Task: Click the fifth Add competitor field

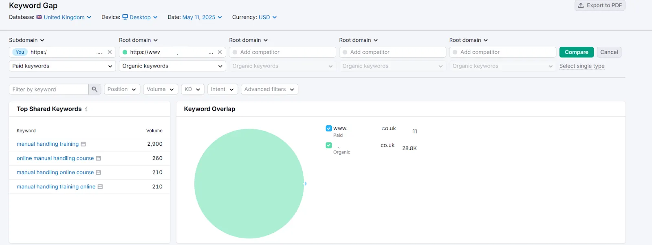Action: pos(502,52)
